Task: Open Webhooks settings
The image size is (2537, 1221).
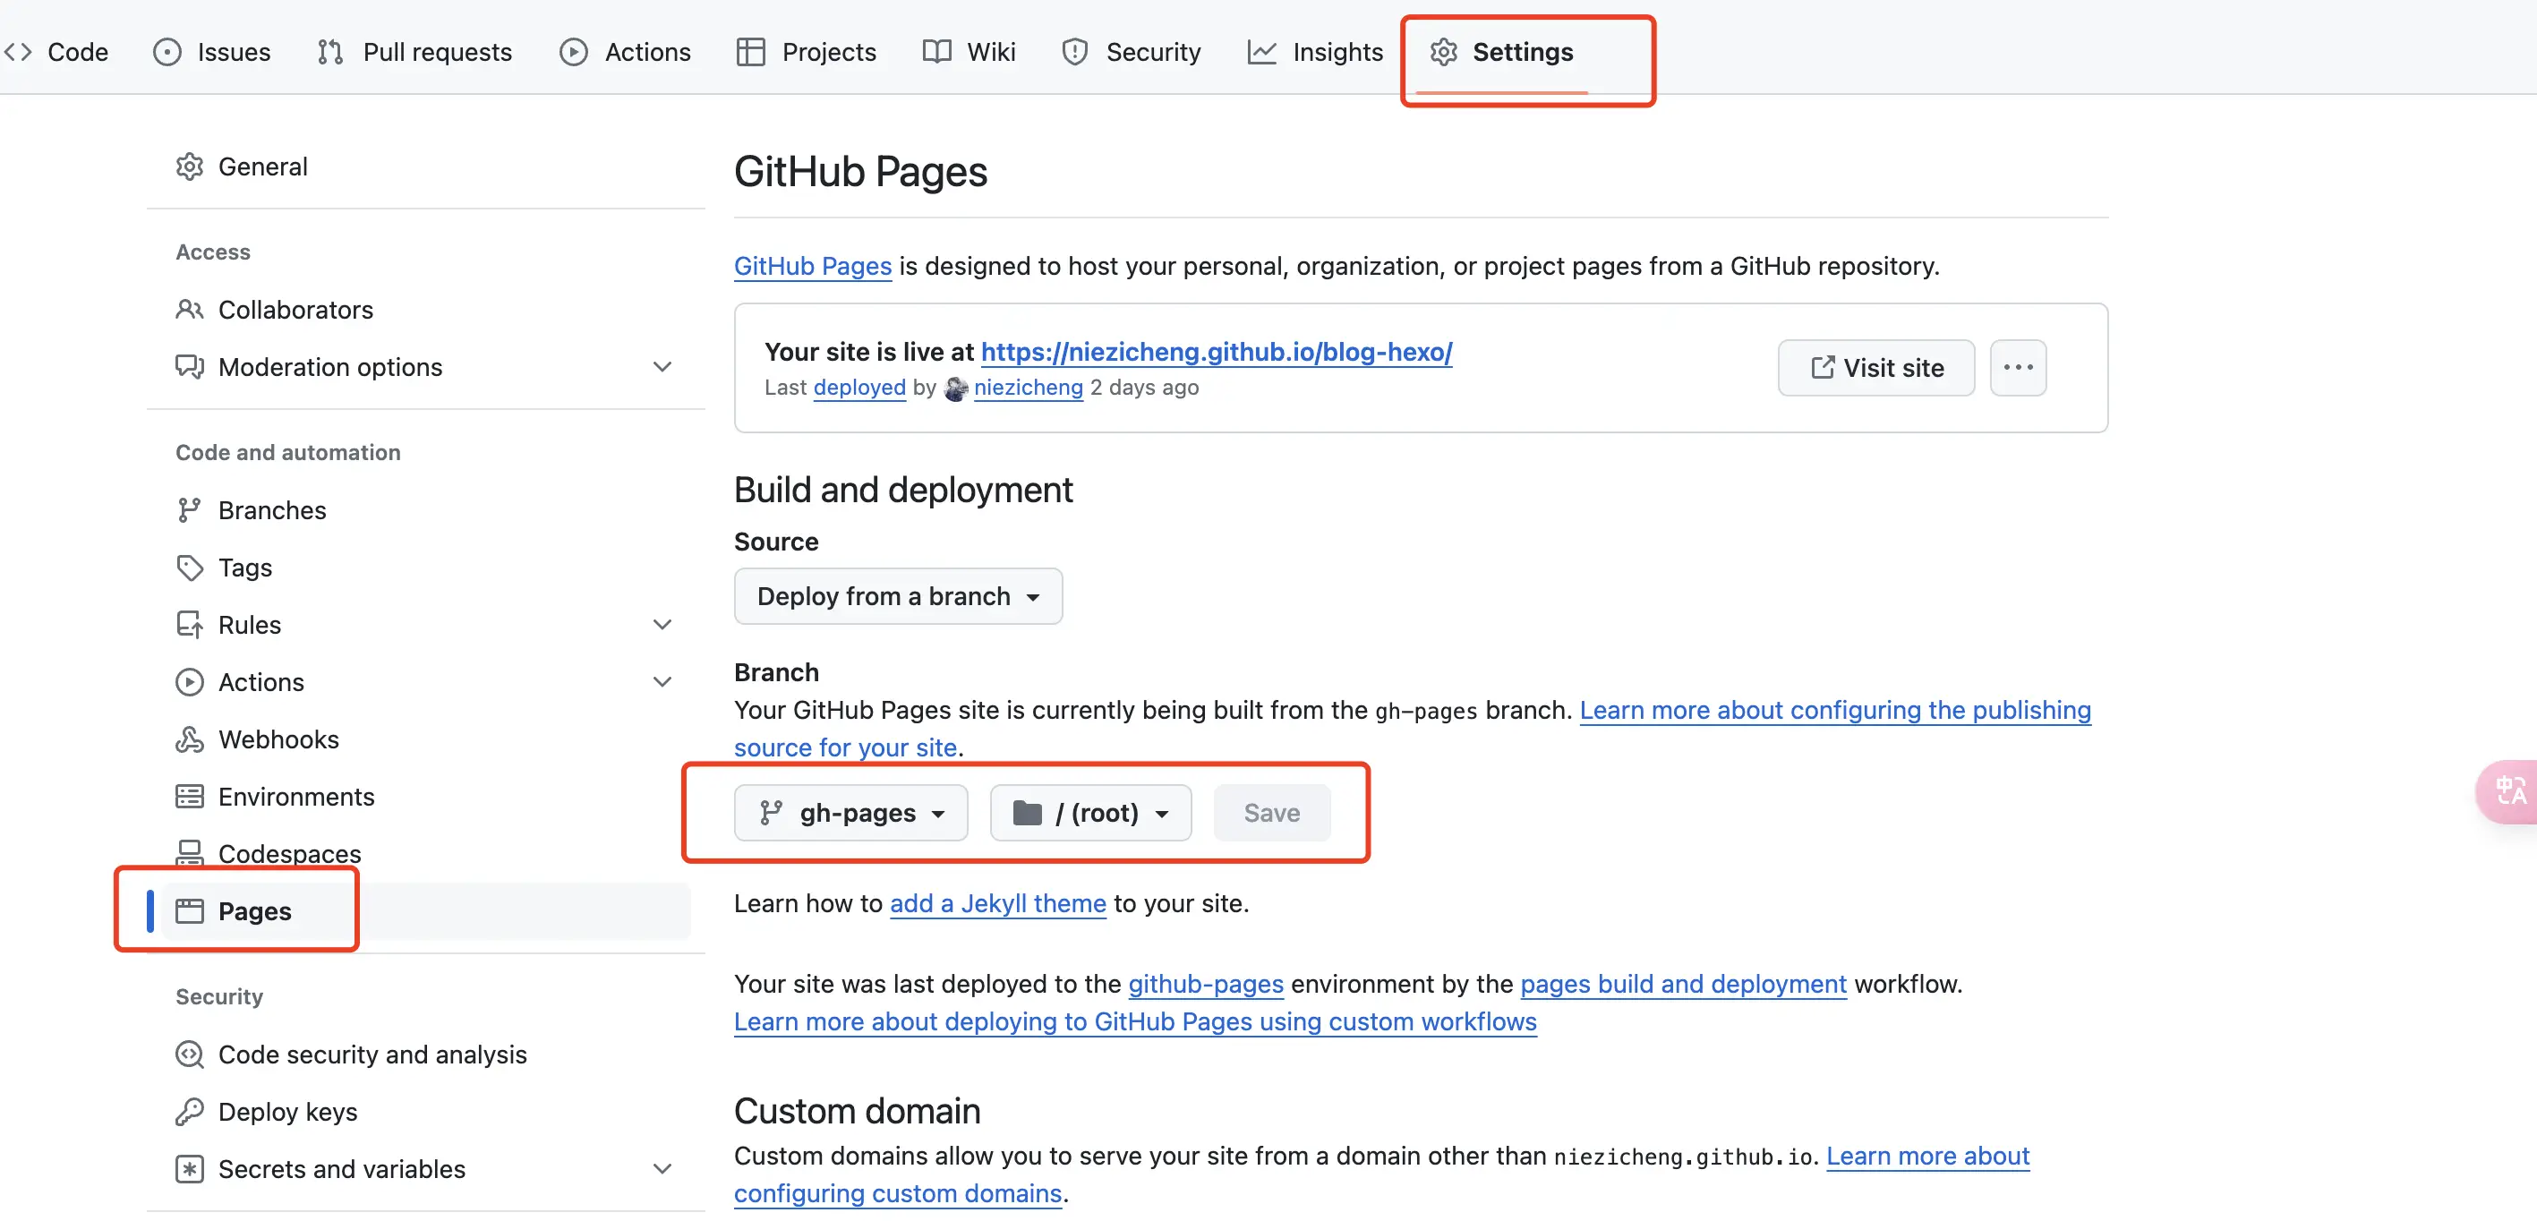Action: coord(425,739)
